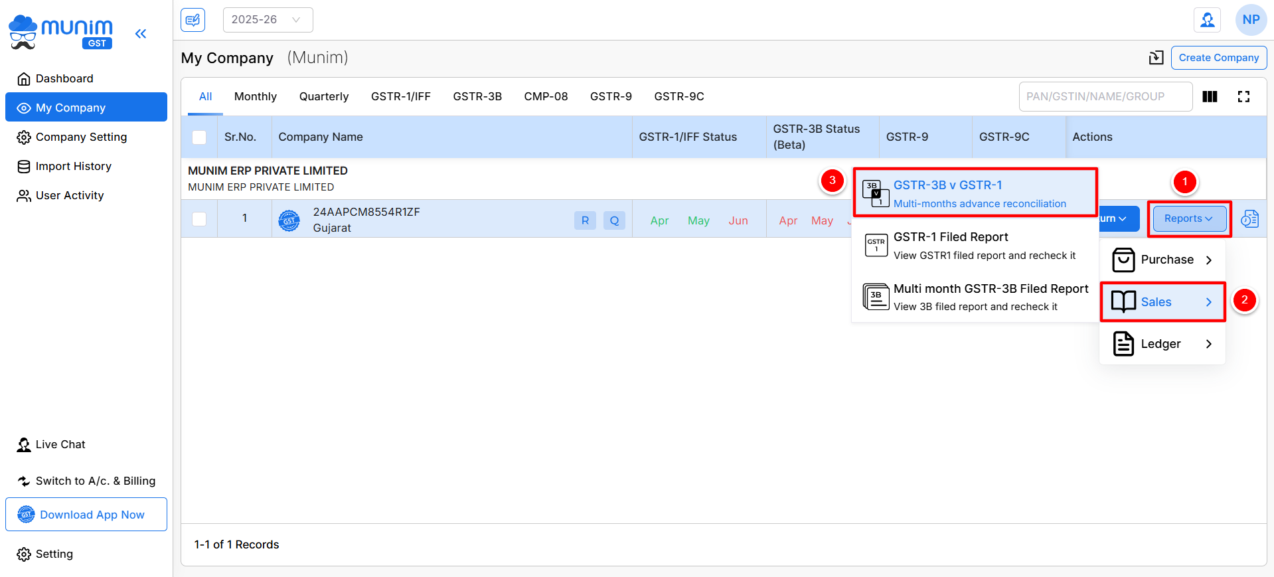The image size is (1274, 577).
Task: Click the document icon right of Reports
Action: pos(1250,219)
